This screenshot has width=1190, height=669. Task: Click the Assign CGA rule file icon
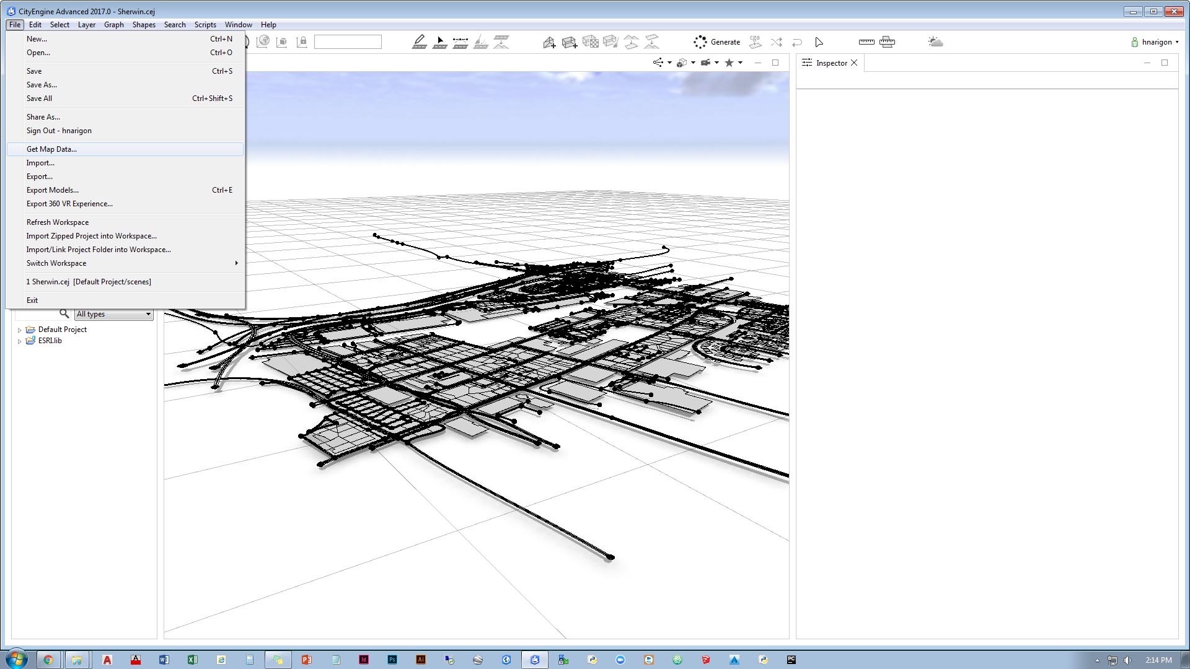pos(755,42)
